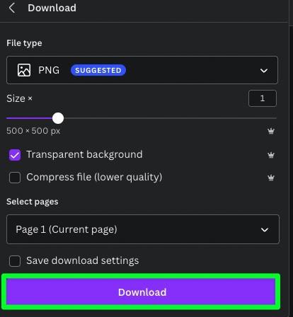This screenshot has height=317, width=293.
Task: Open the Select pages dropdown chevron
Action: pyautogui.click(x=265, y=230)
